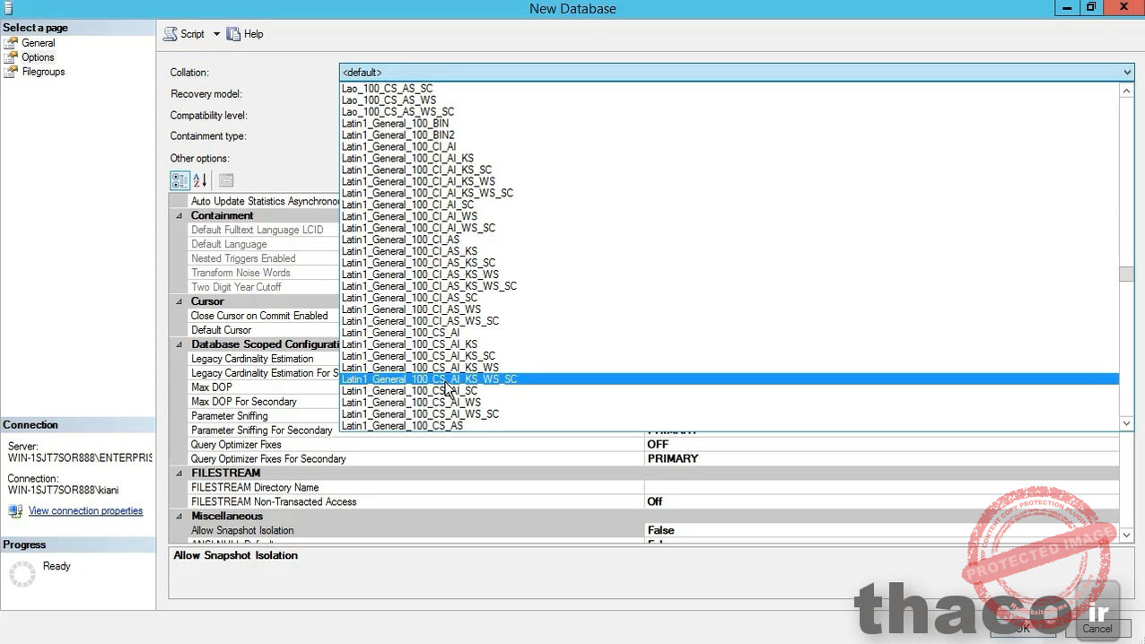The image size is (1145, 644).
Task: Click the SSMS window icon in titlebar
Action: click(8, 8)
